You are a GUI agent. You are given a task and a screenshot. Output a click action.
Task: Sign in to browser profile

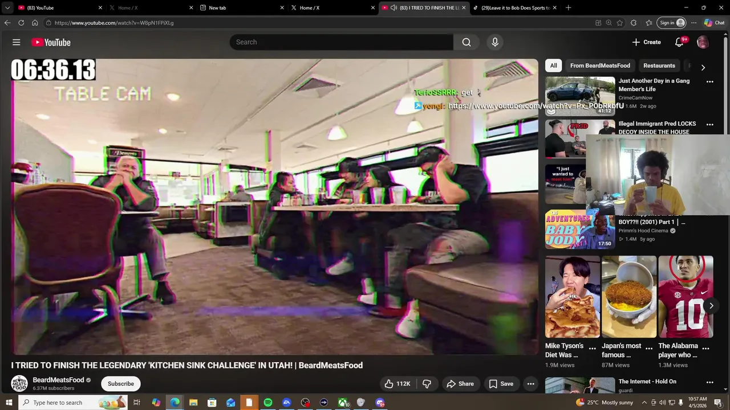coord(672,23)
